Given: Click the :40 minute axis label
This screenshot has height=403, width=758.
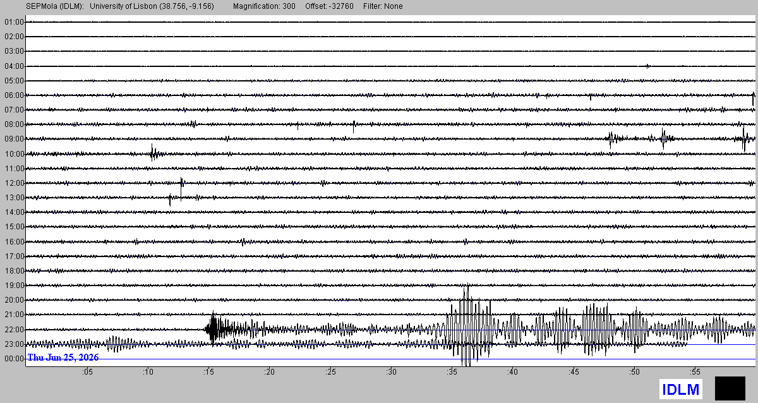Looking at the screenshot, I should (513, 373).
